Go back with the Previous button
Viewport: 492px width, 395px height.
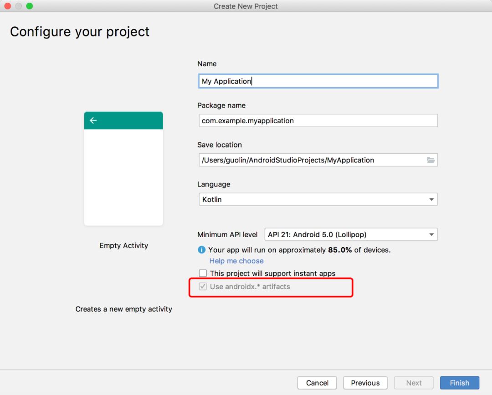click(x=365, y=383)
